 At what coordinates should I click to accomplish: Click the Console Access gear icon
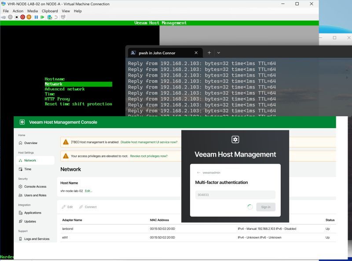pyautogui.click(x=20, y=187)
